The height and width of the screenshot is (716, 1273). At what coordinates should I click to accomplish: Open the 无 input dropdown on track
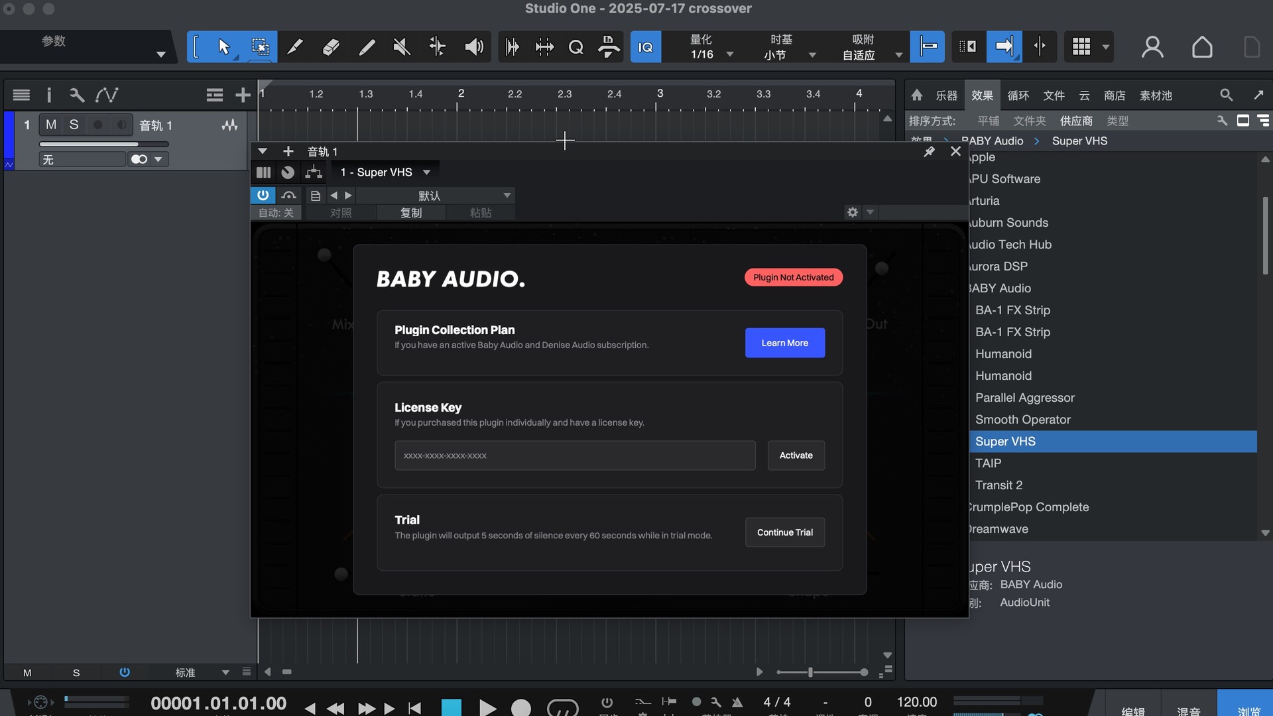coord(82,159)
